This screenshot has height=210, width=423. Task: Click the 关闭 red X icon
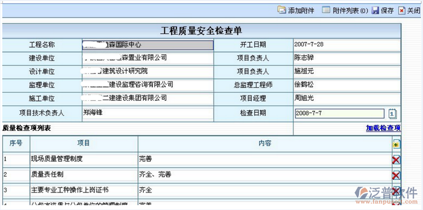402,11
